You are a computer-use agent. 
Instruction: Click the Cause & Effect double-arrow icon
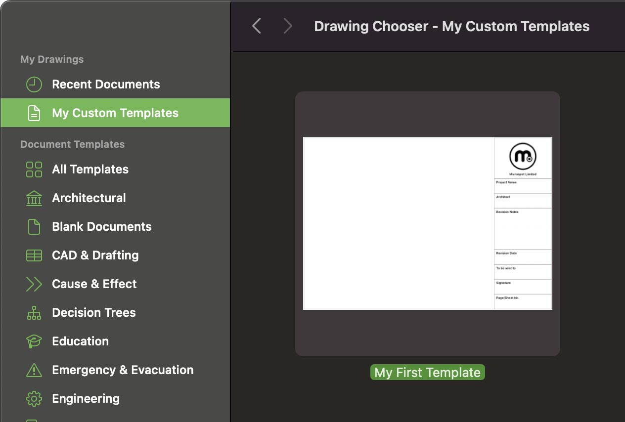tap(34, 284)
